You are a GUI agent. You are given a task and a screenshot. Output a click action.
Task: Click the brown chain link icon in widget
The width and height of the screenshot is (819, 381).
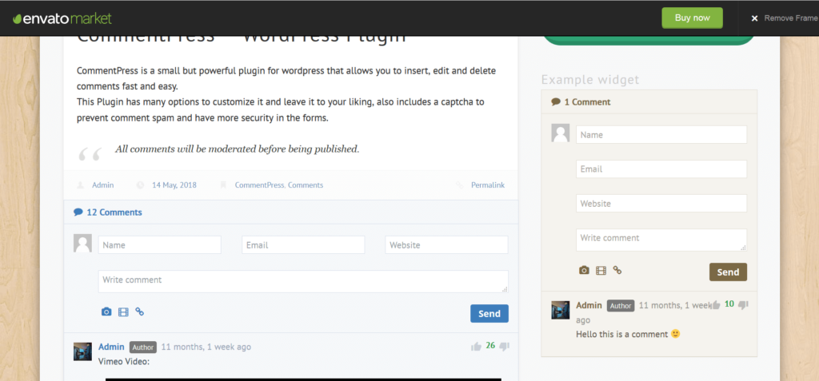coord(617,270)
